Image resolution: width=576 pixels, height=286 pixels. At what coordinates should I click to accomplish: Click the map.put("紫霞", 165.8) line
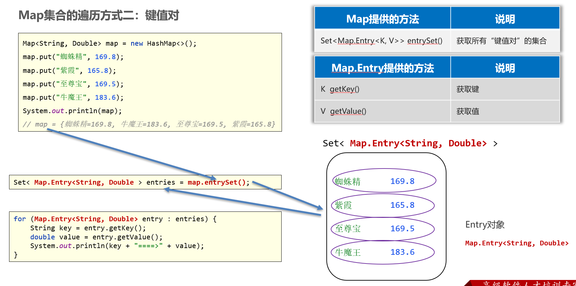69,70
